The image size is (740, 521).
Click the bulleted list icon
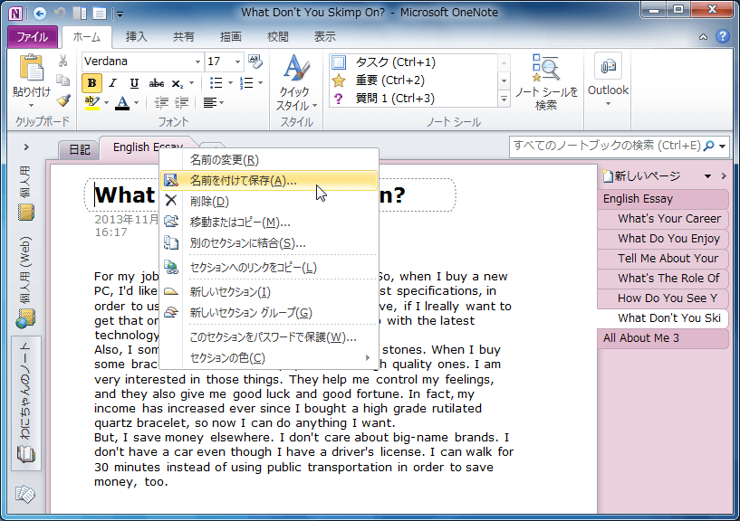(x=216, y=83)
